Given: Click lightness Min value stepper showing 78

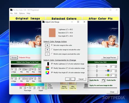Looking at the screenshot, I should [x=21, y=69].
